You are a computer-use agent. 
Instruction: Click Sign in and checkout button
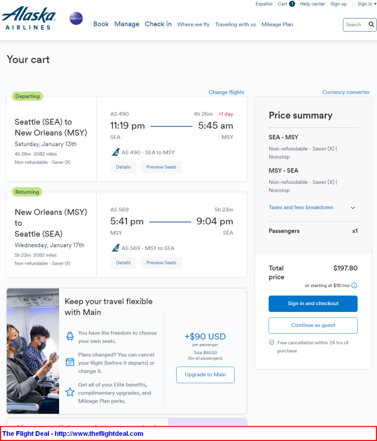[x=313, y=303]
